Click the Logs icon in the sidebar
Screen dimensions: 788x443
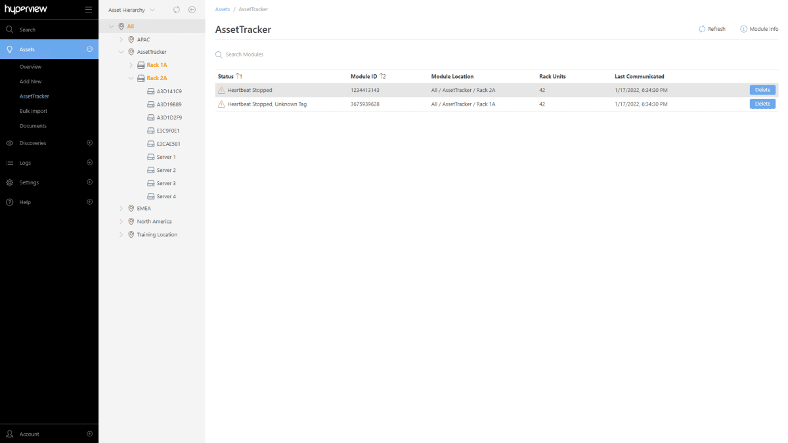tap(9, 163)
